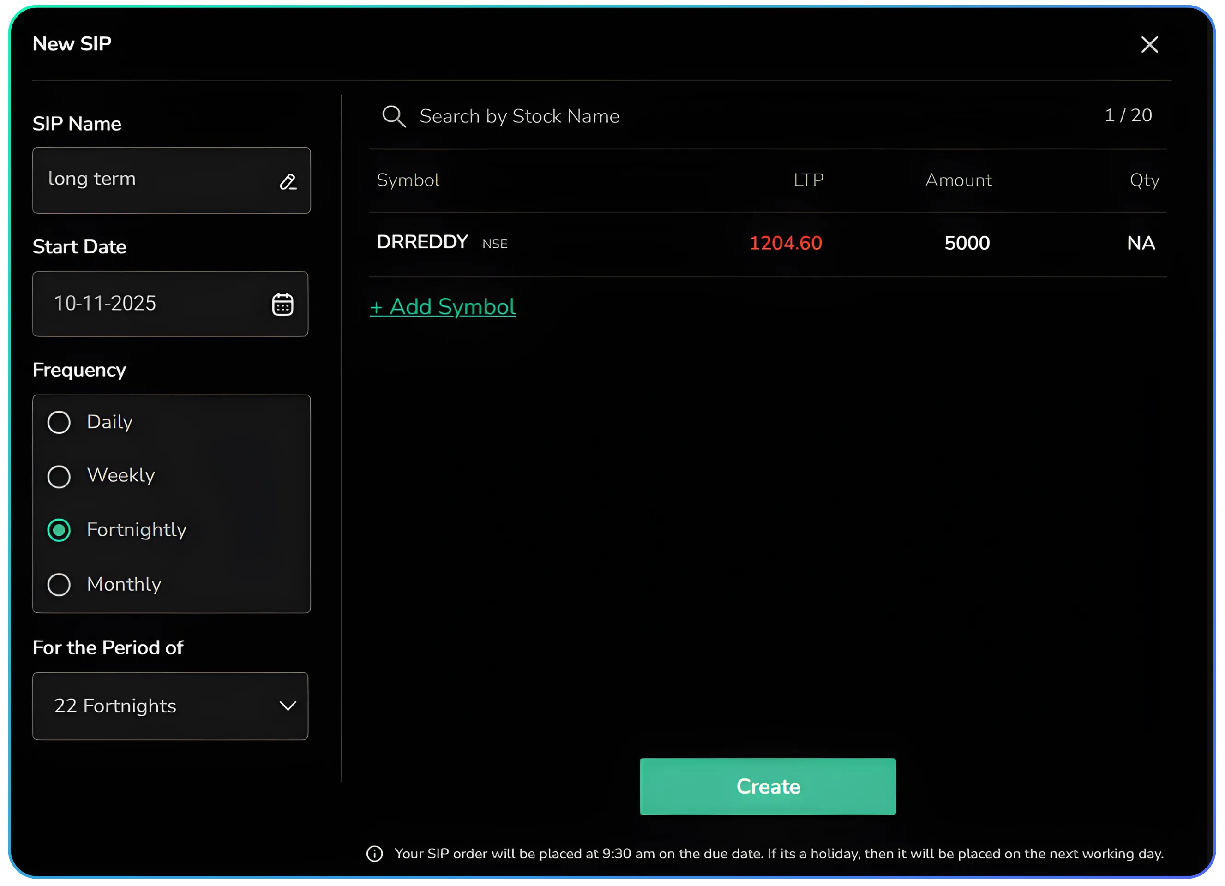Image resolution: width=1225 pixels, height=886 pixels.
Task: Click the 5000 amount for DRREDDY
Action: click(966, 243)
